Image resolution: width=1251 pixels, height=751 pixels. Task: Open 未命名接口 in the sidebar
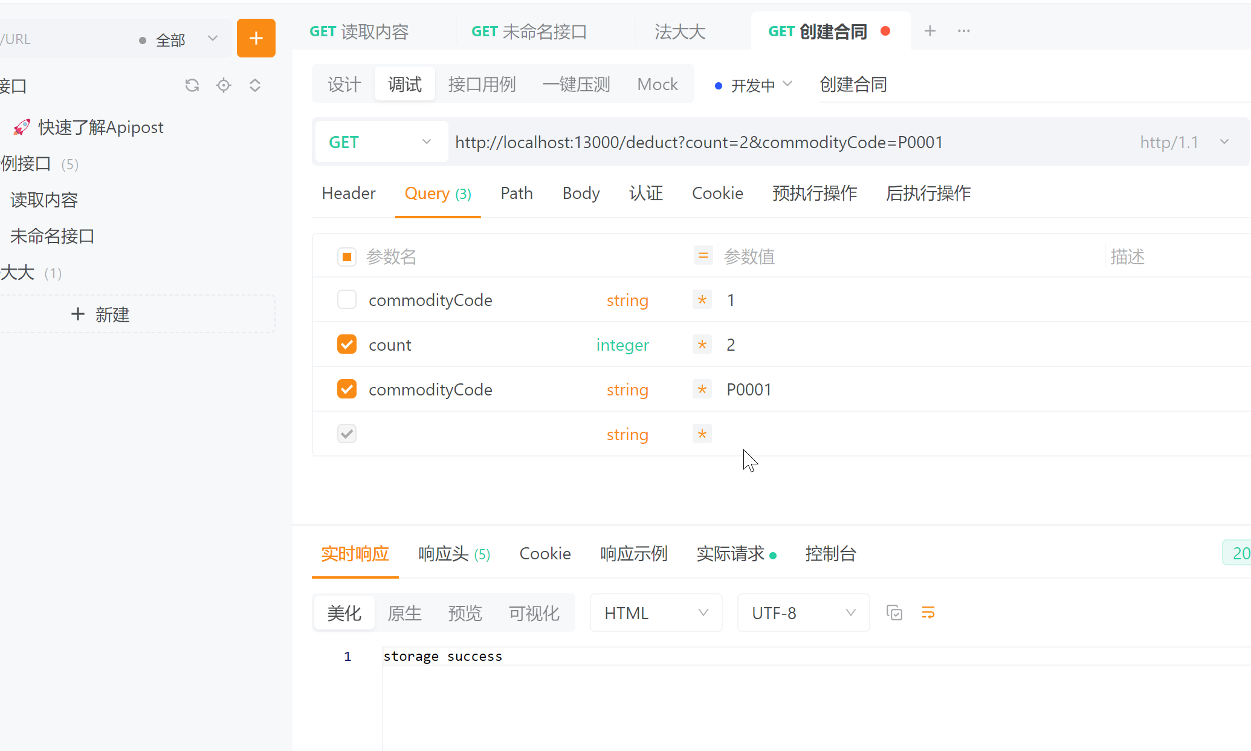[x=53, y=236]
